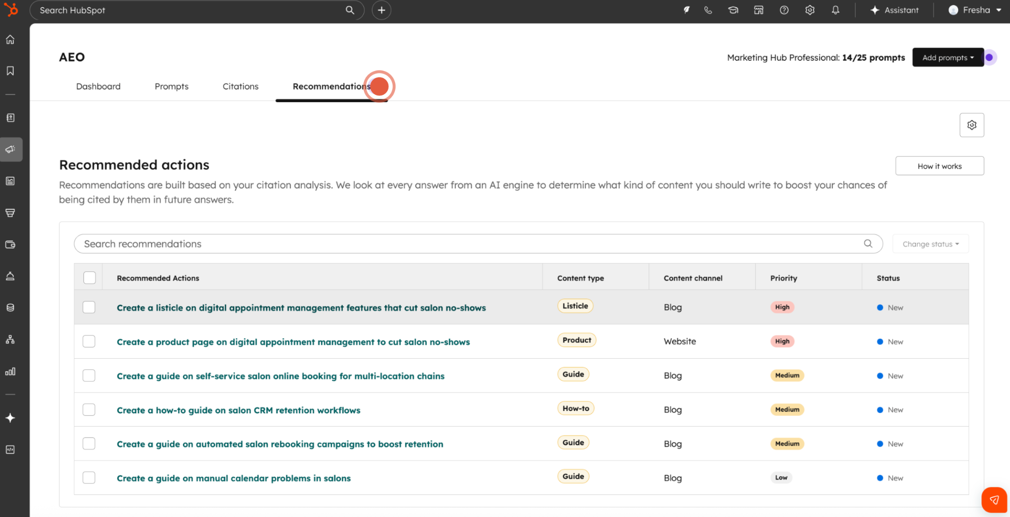The width and height of the screenshot is (1010, 517).
Task: Open the Data management database sidebar icon
Action: tap(10, 307)
